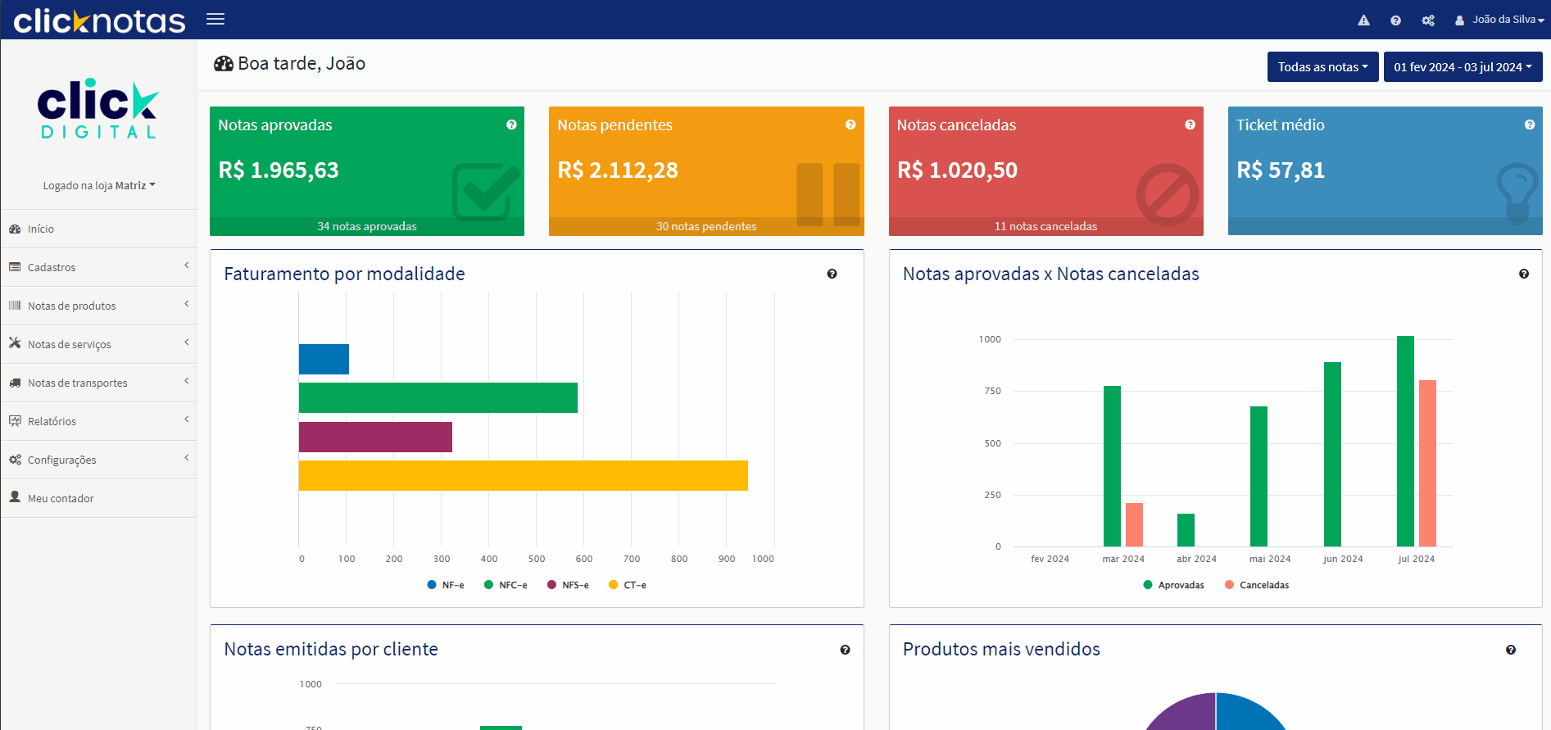
Task: Click help icon on Notas canceladas card
Action: [x=1190, y=125]
